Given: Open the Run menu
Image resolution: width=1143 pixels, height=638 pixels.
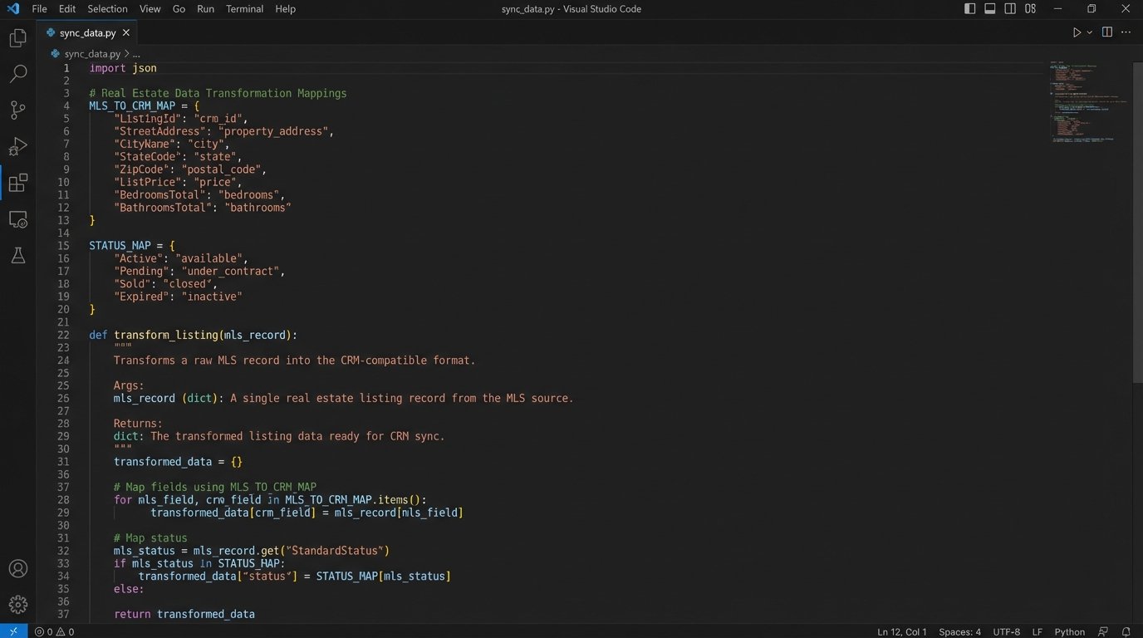Looking at the screenshot, I should pos(205,9).
